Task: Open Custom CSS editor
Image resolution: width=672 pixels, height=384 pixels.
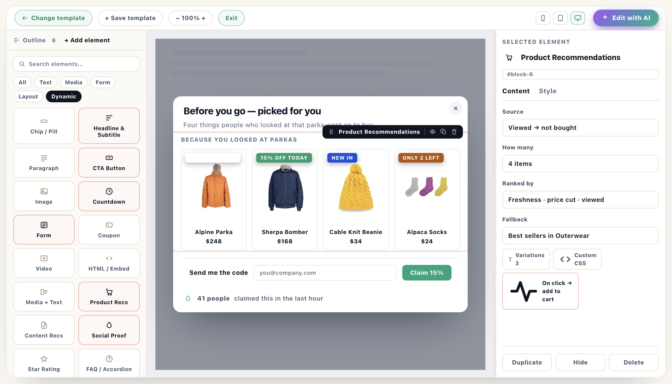Action: (577, 259)
